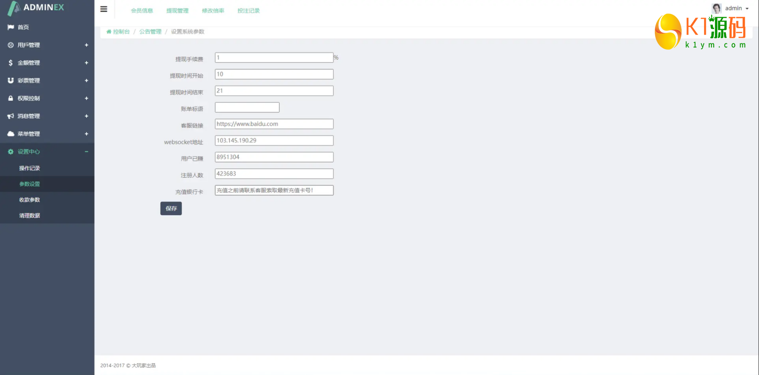
Task: Click the admin avatar picture
Action: coord(716,9)
